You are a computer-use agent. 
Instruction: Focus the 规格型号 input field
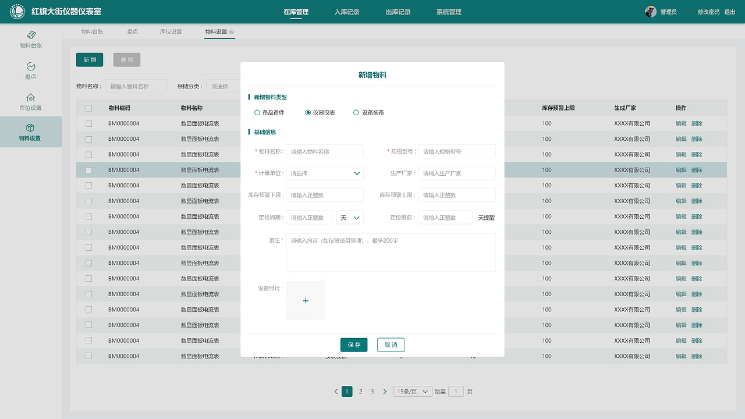point(457,151)
